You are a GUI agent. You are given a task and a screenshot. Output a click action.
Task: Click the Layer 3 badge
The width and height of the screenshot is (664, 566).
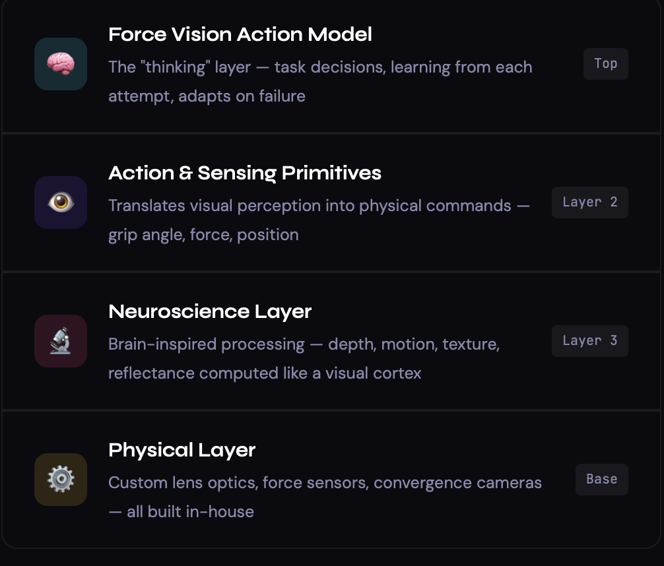pyautogui.click(x=589, y=341)
